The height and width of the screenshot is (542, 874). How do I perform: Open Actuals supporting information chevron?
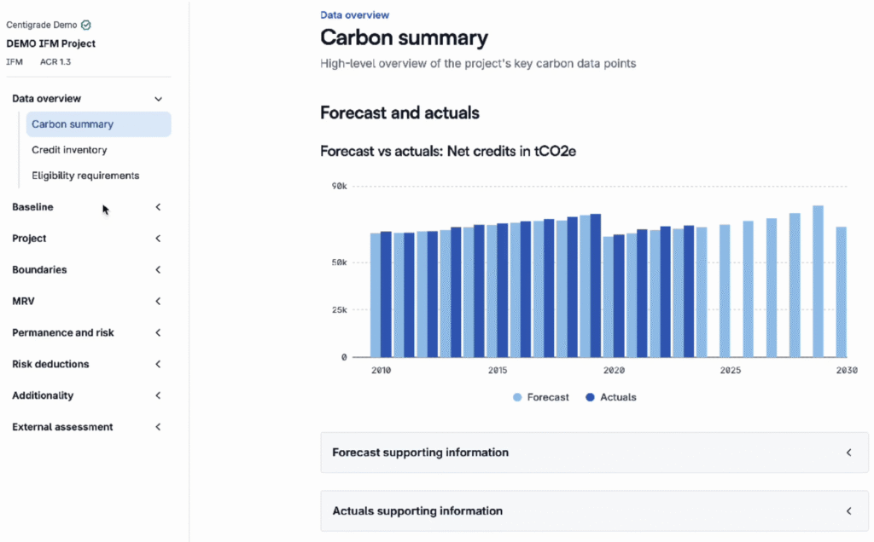pos(848,511)
